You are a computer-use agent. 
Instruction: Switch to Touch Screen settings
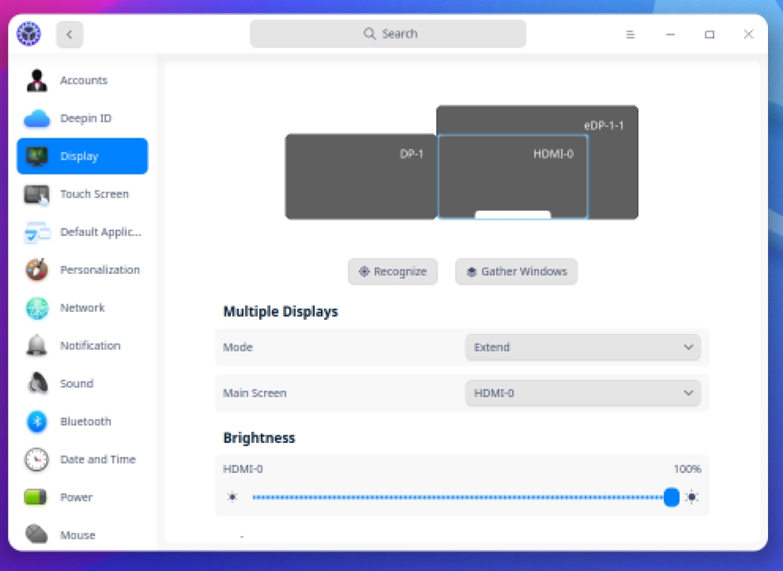(82, 194)
